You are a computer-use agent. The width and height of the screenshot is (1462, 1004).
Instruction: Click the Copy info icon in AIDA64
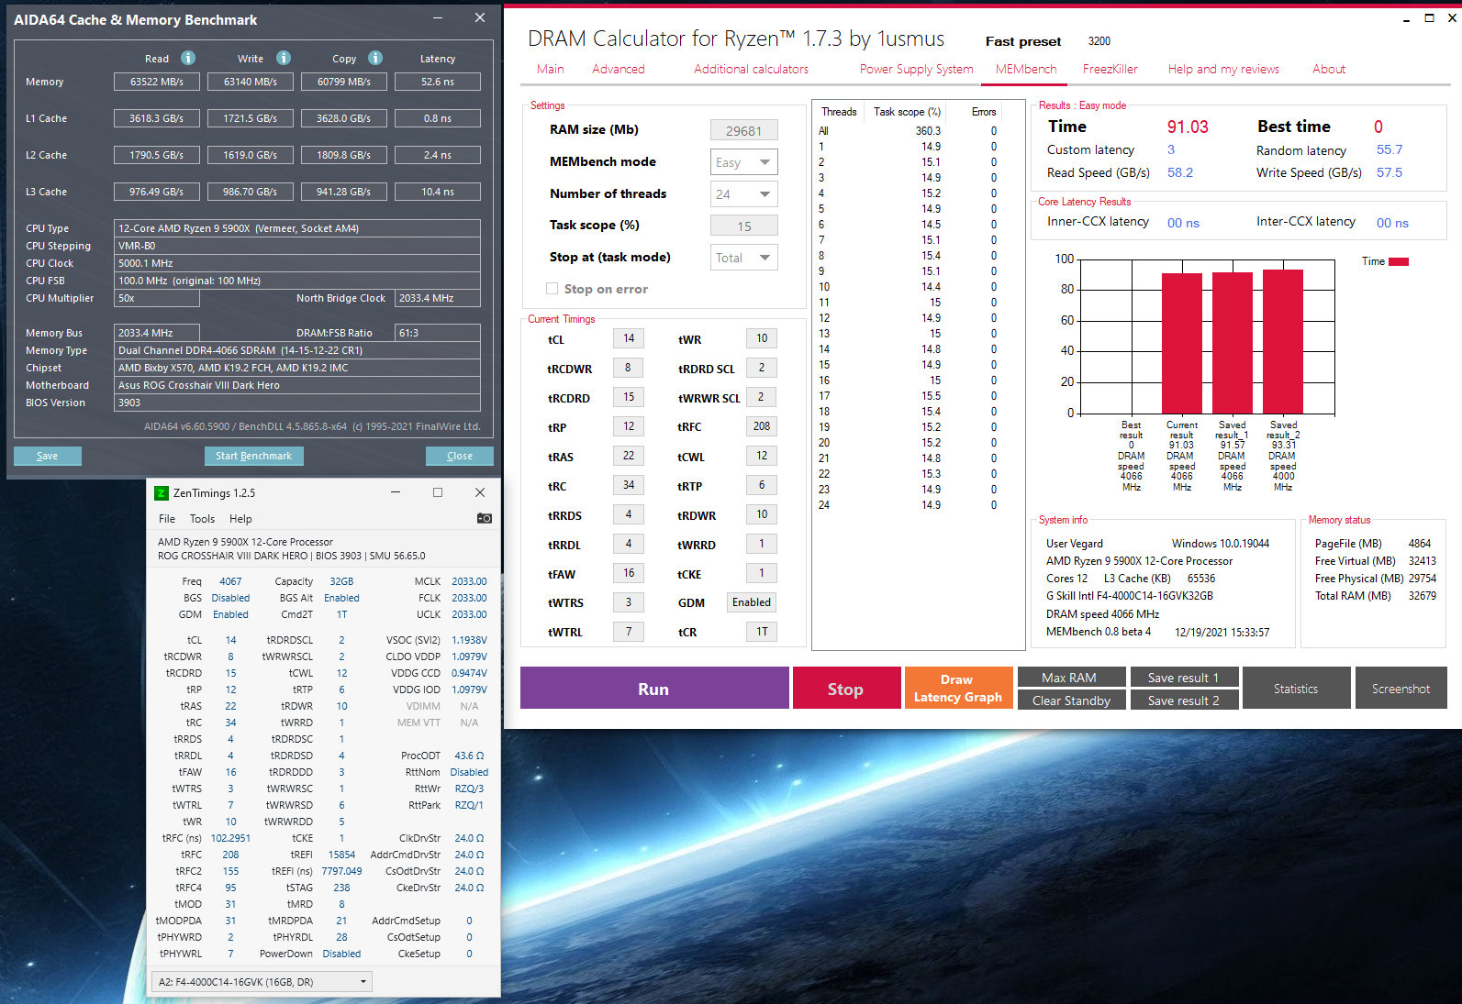point(375,58)
